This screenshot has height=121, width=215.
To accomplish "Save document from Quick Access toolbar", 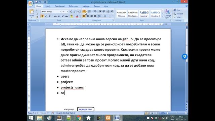I will [36, 2].
